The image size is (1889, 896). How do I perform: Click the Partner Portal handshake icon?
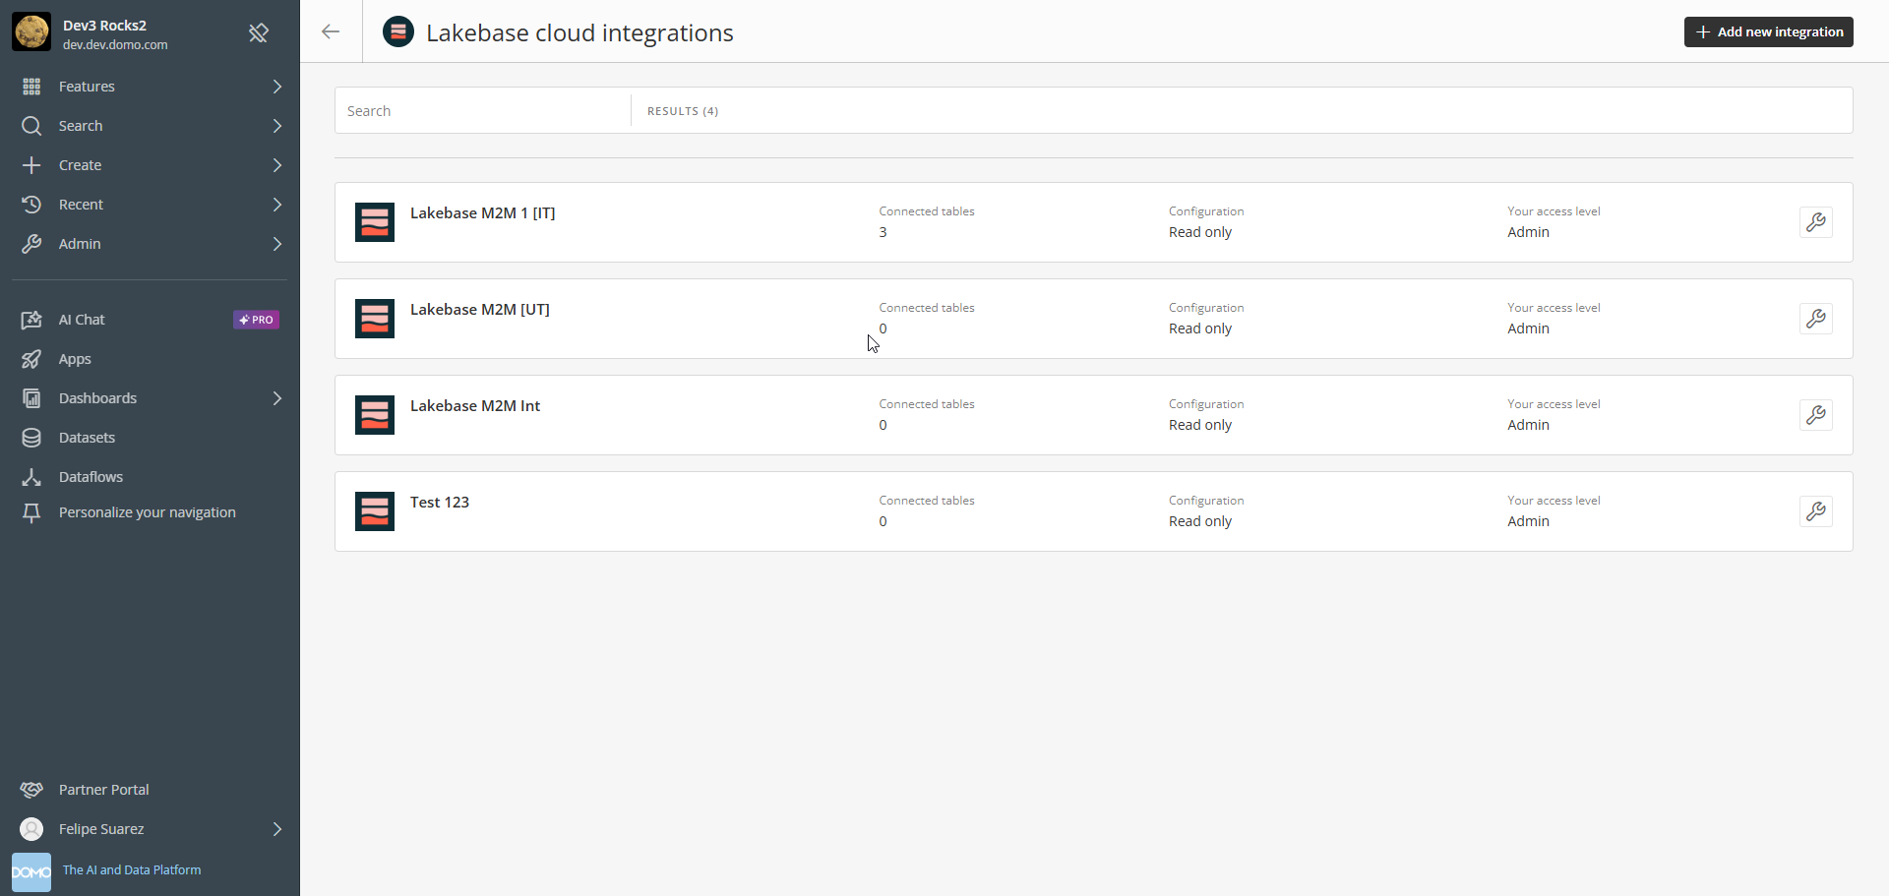point(31,790)
